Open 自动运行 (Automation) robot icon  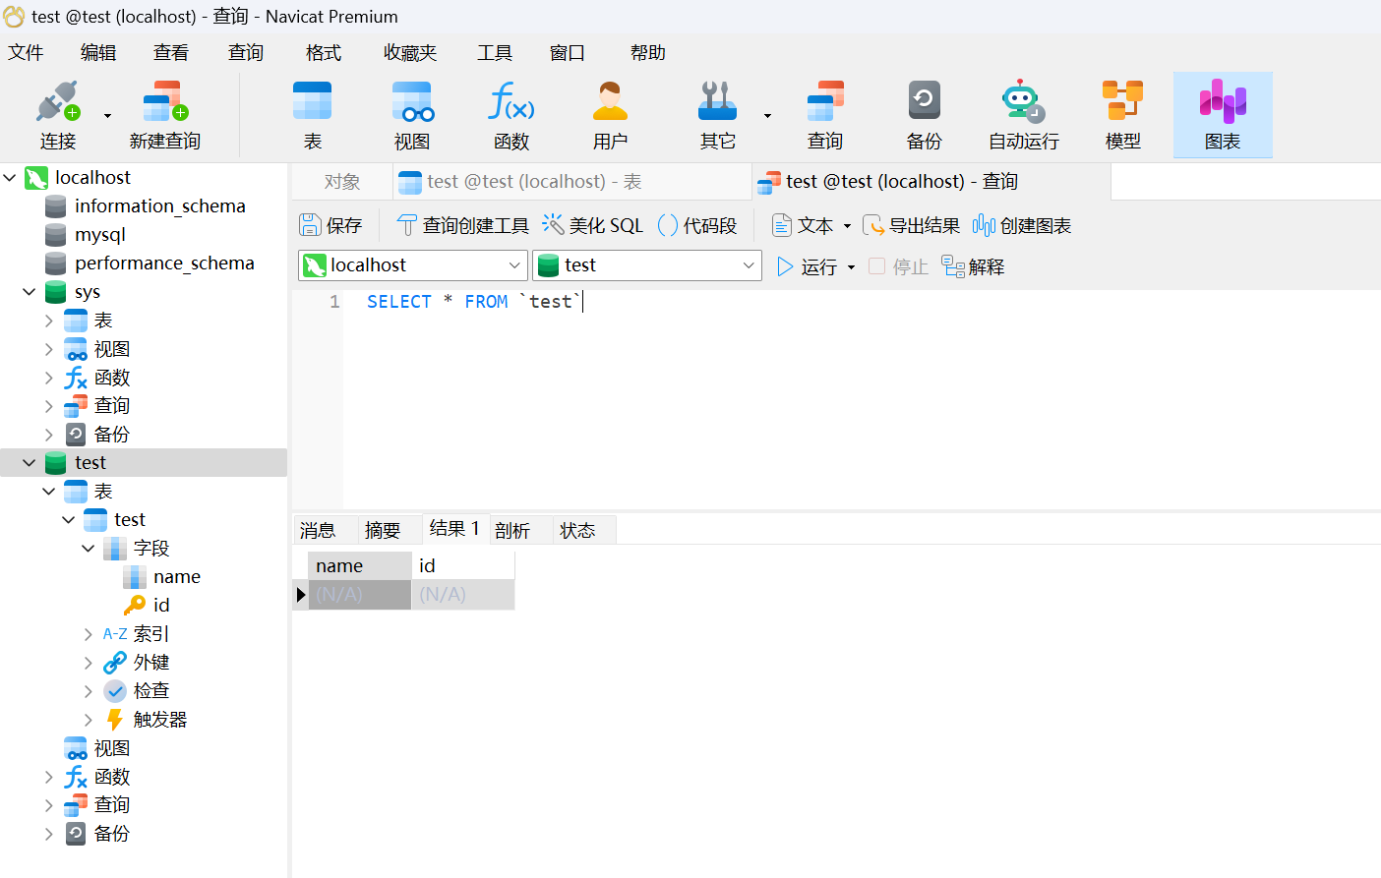(1023, 115)
